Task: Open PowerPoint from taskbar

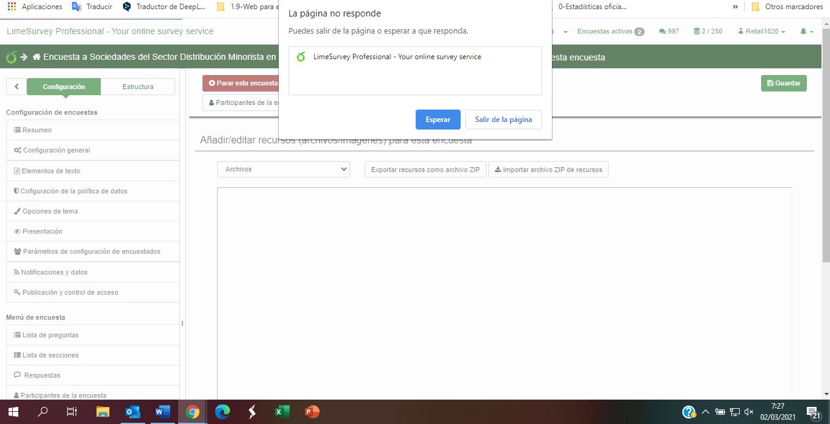Action: click(x=312, y=412)
